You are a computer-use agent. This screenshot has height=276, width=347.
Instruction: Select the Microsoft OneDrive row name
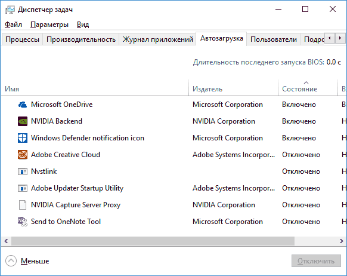tap(62, 105)
